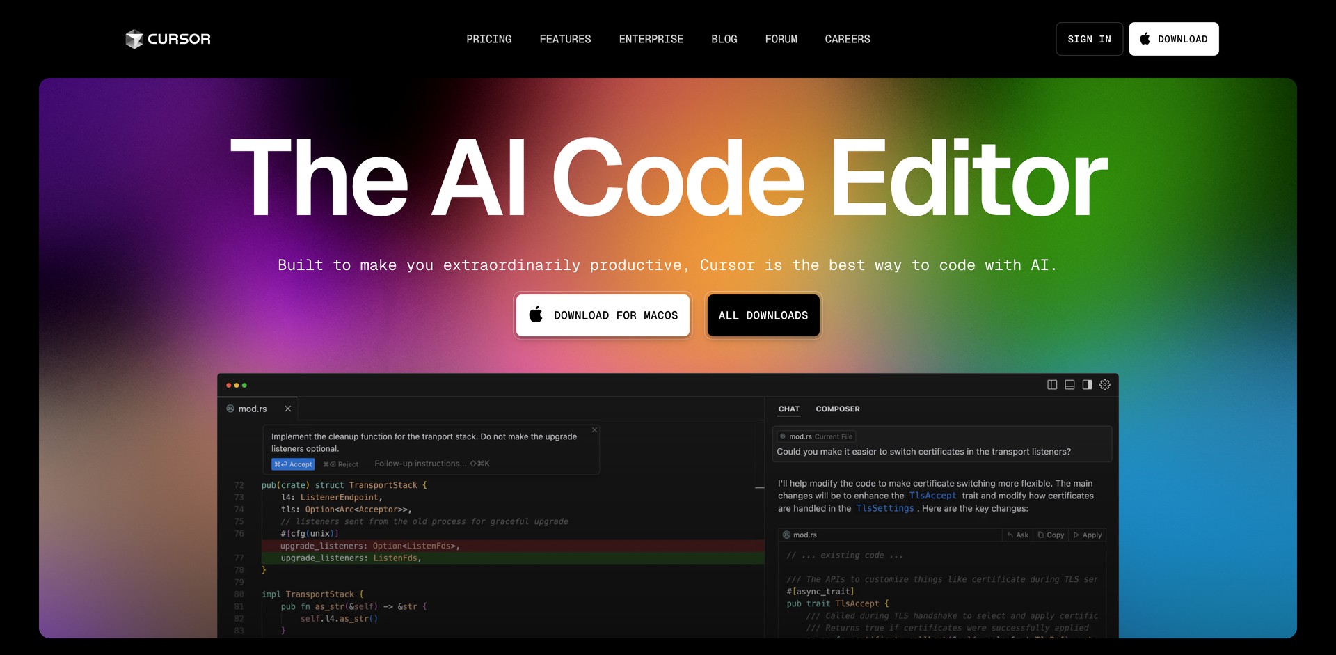This screenshot has width=1336, height=655.
Task: Click Download for macOS button
Action: (603, 315)
